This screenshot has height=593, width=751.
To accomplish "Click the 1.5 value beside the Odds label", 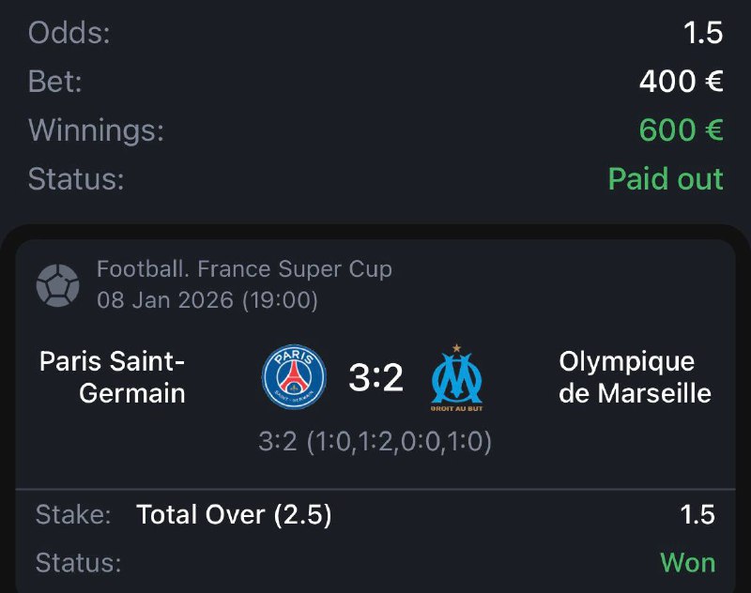I will (703, 33).
